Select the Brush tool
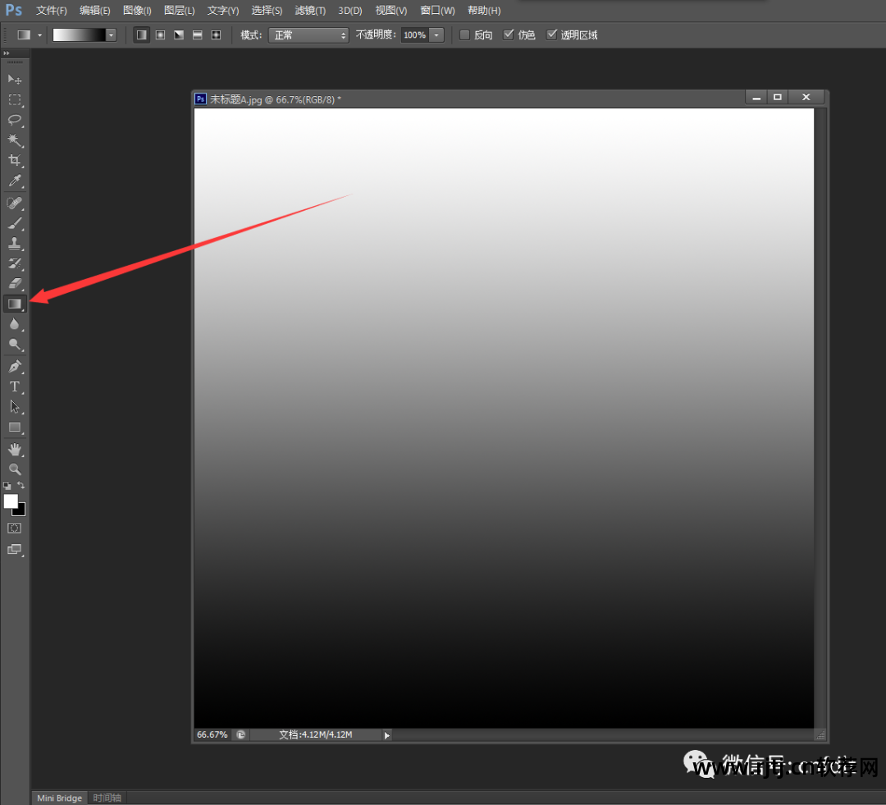886x805 pixels. click(x=15, y=223)
